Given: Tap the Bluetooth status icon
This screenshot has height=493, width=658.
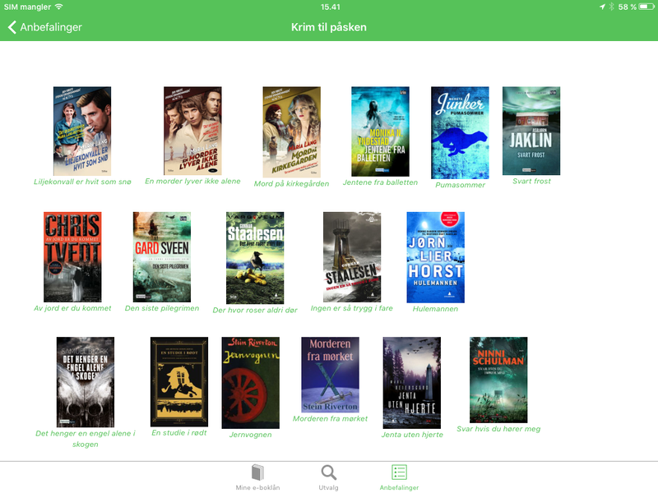Looking at the screenshot, I should click(x=611, y=7).
